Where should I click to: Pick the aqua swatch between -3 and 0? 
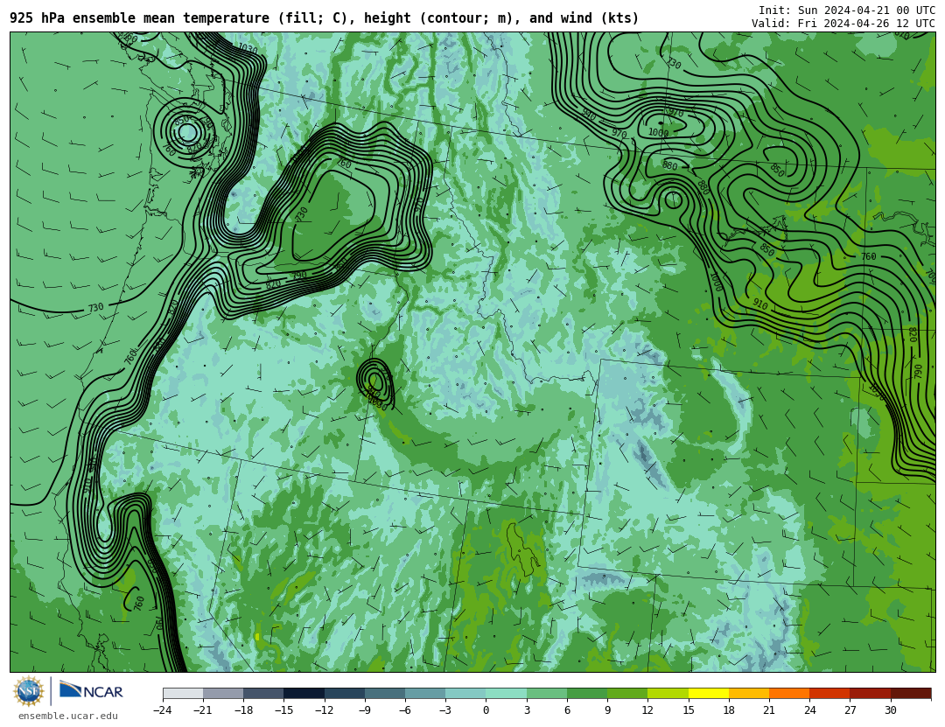click(x=465, y=693)
